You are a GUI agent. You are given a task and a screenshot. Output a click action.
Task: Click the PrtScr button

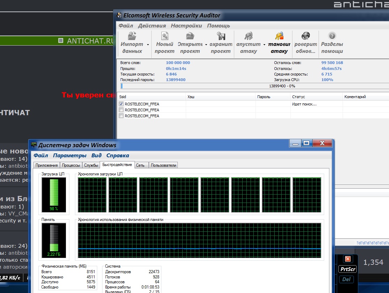[348, 269]
